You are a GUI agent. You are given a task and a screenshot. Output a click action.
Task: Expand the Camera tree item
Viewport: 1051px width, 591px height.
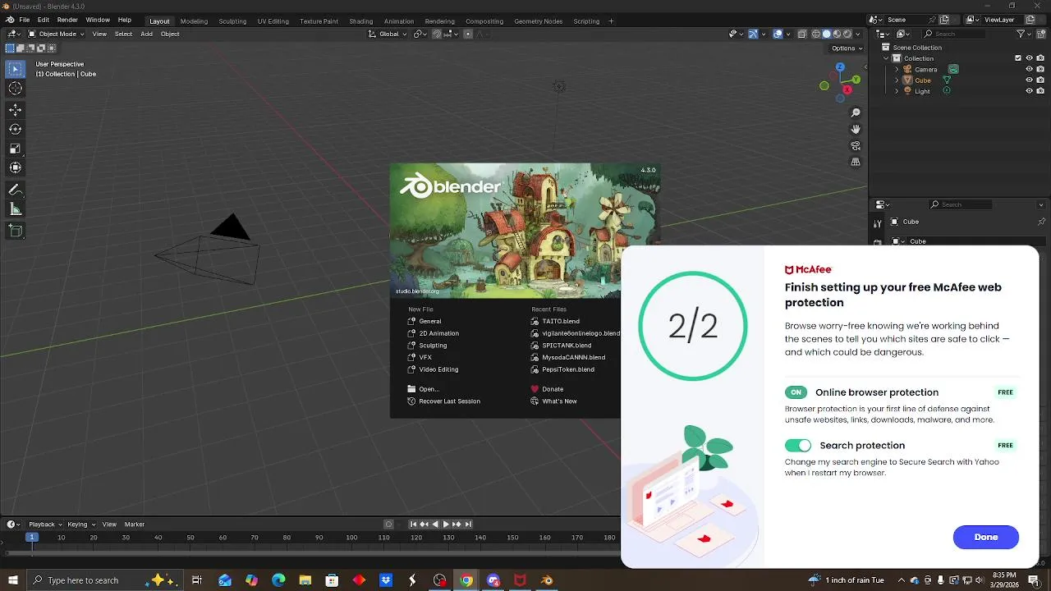[x=897, y=70]
